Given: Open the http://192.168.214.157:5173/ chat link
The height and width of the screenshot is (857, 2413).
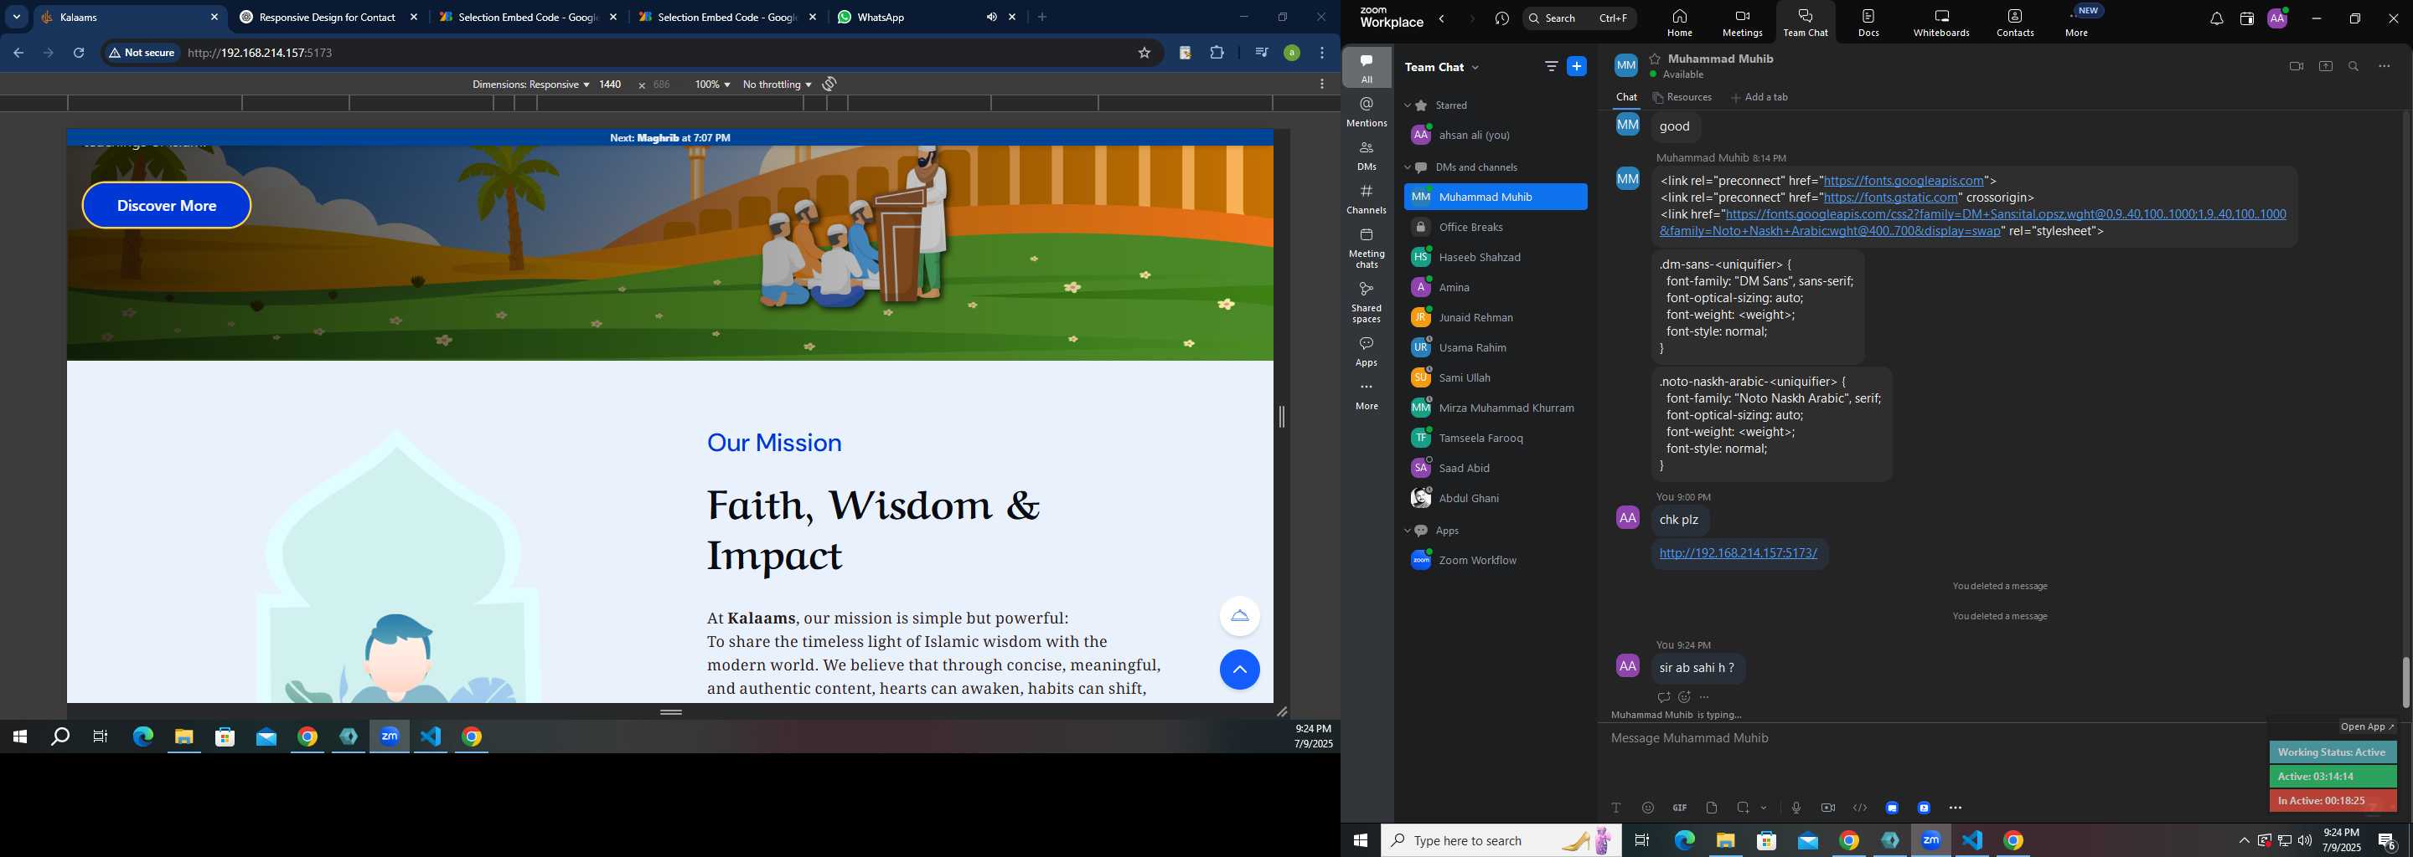Looking at the screenshot, I should pos(1738,554).
